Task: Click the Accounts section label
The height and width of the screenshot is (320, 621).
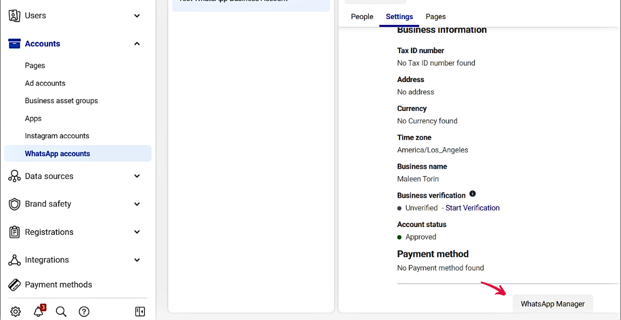Action: tap(42, 44)
